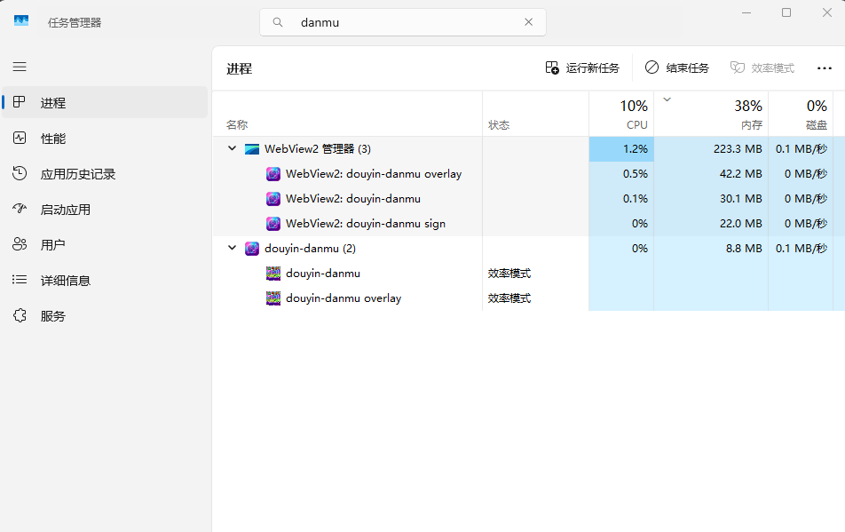
Task: Focus the search box containing danmu
Action: pyautogui.click(x=403, y=22)
